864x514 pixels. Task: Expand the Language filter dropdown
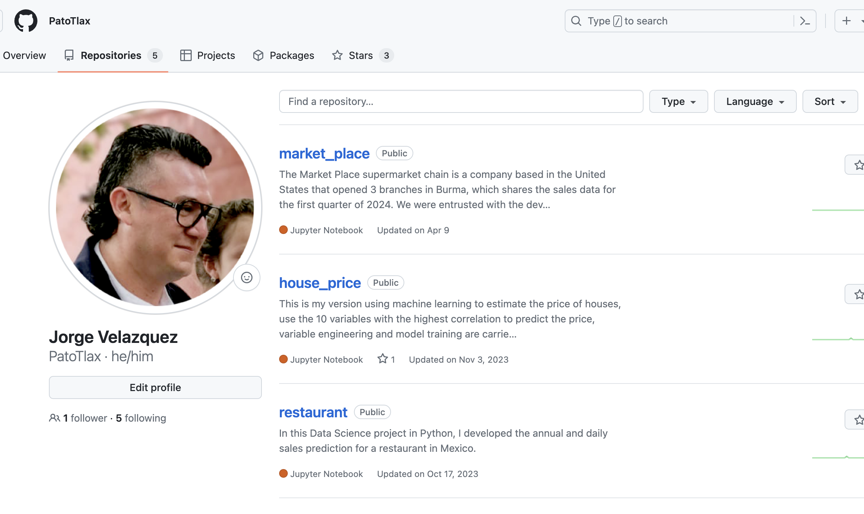click(x=755, y=102)
